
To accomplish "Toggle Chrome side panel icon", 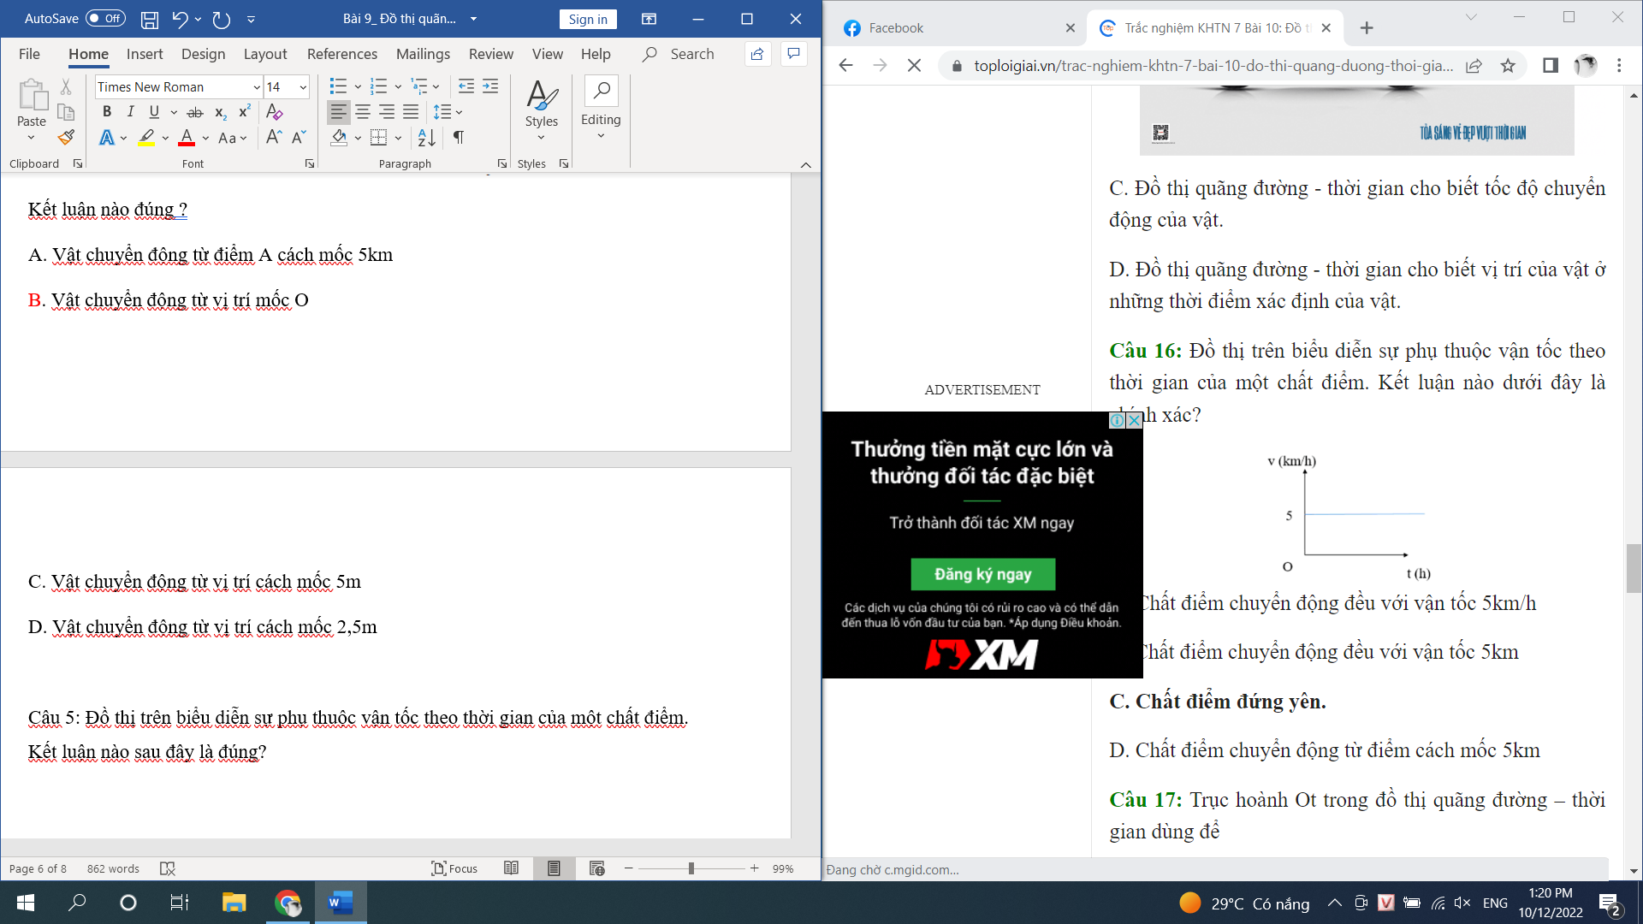I will tap(1550, 66).
